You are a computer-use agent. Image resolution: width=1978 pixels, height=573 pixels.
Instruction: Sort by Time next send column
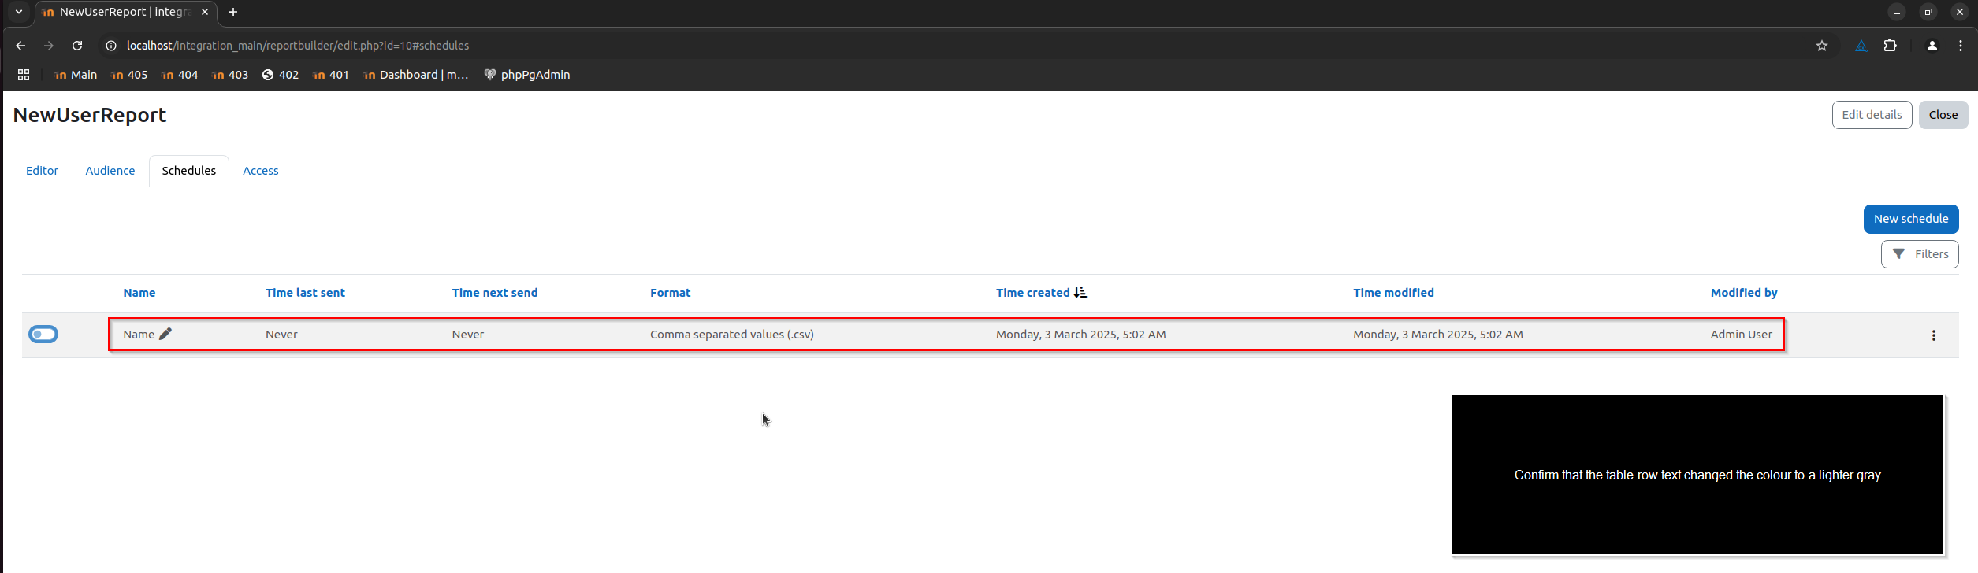click(495, 293)
